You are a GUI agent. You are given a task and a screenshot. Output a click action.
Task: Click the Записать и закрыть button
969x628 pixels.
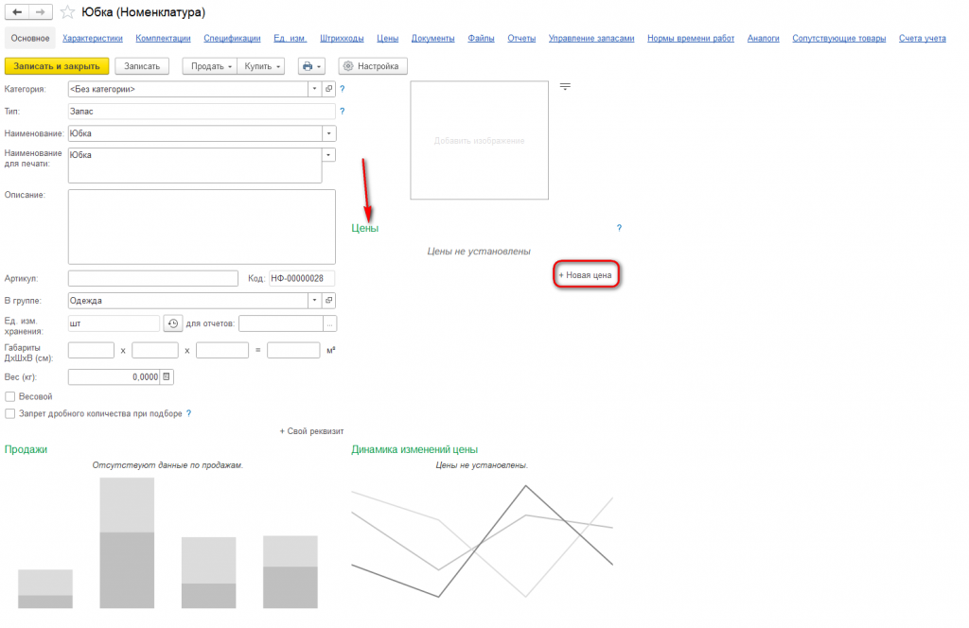57,66
